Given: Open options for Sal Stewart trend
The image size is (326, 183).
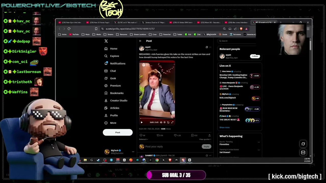Looking at the screenshot, I should click(x=259, y=150).
